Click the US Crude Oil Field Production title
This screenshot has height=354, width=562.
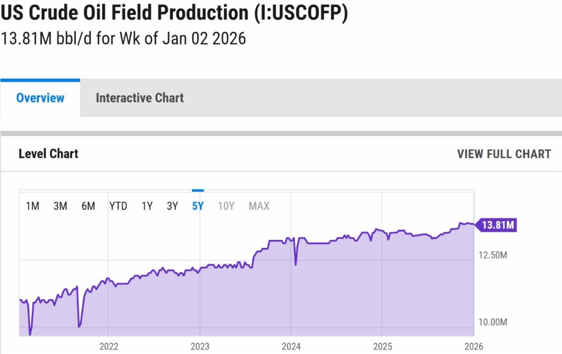[x=174, y=13]
